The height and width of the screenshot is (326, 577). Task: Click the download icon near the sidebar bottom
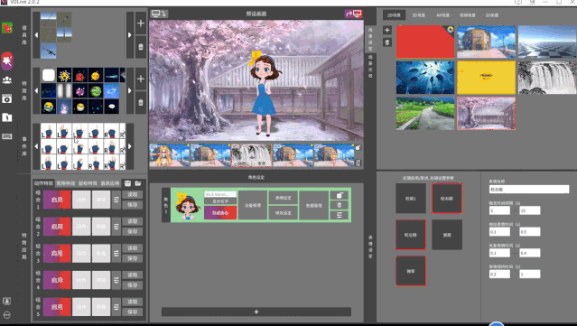pos(6,301)
